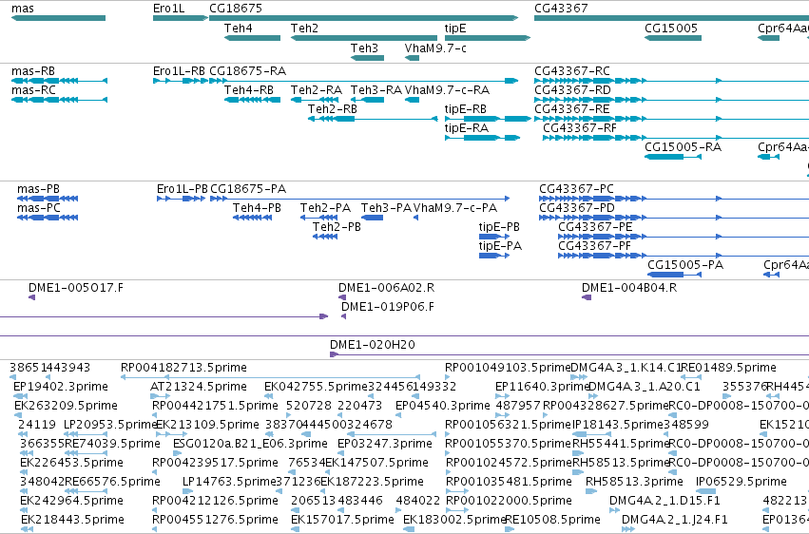Click the "Teh2" gene label
Viewport: 809px width, 534px height.
304,29
